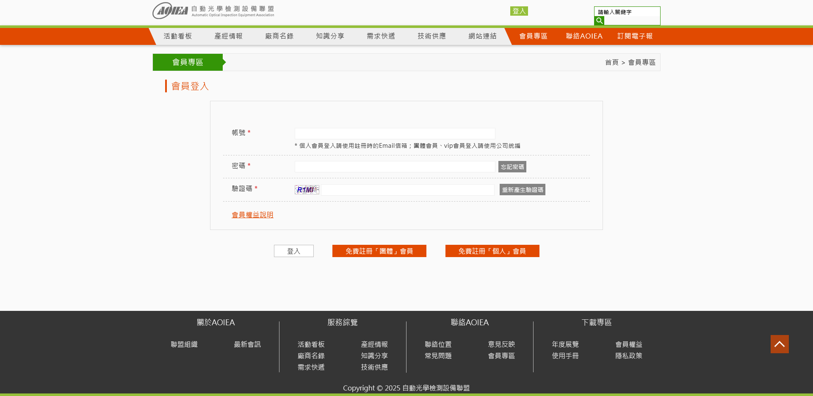Click the green search magnifier icon
This screenshot has height=396, width=813.
tap(599, 21)
